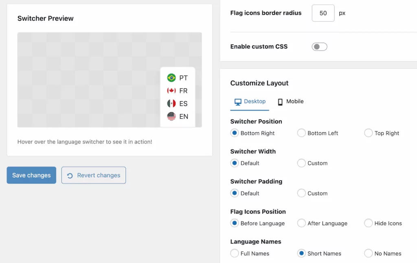The height and width of the screenshot is (263, 417).
Task: Click the FR Canadian flag icon
Action: click(172, 91)
